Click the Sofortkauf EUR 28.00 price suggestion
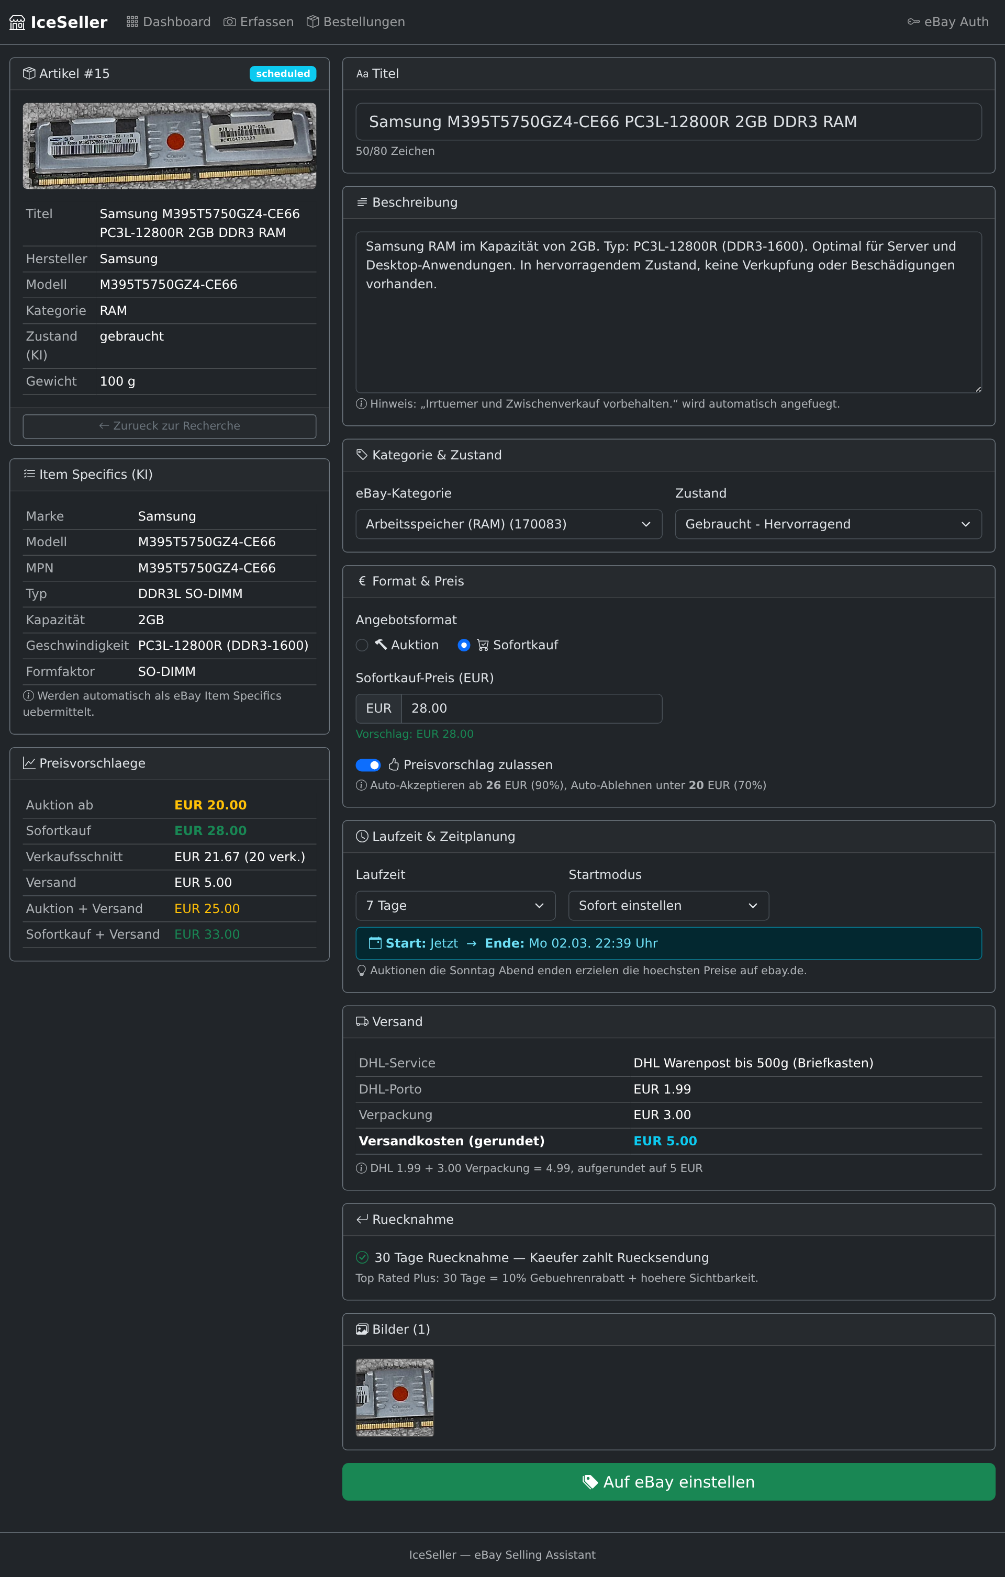The image size is (1005, 1577). click(x=210, y=830)
